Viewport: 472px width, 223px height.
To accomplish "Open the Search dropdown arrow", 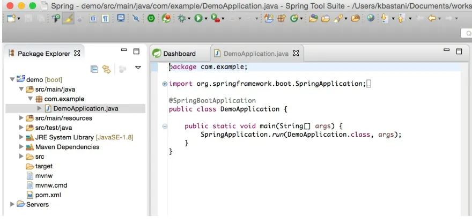I will (x=346, y=19).
